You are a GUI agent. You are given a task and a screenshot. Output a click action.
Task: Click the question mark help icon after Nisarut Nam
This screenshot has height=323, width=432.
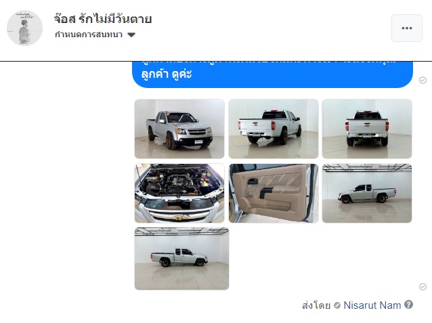coord(408,305)
